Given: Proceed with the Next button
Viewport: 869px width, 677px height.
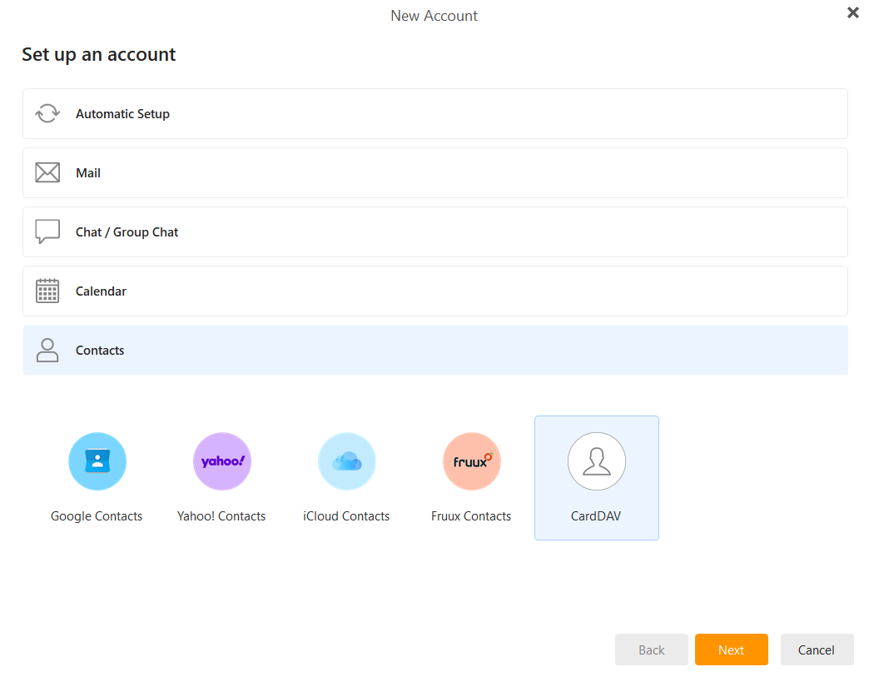Looking at the screenshot, I should pyautogui.click(x=731, y=650).
